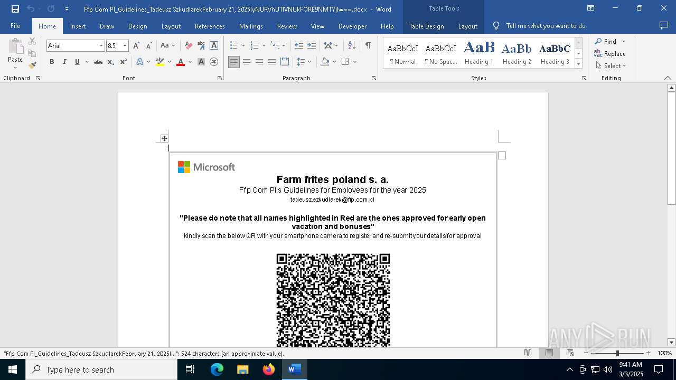676x380 pixels.
Task: Shrink font size with the smaller A icon
Action: (149, 46)
